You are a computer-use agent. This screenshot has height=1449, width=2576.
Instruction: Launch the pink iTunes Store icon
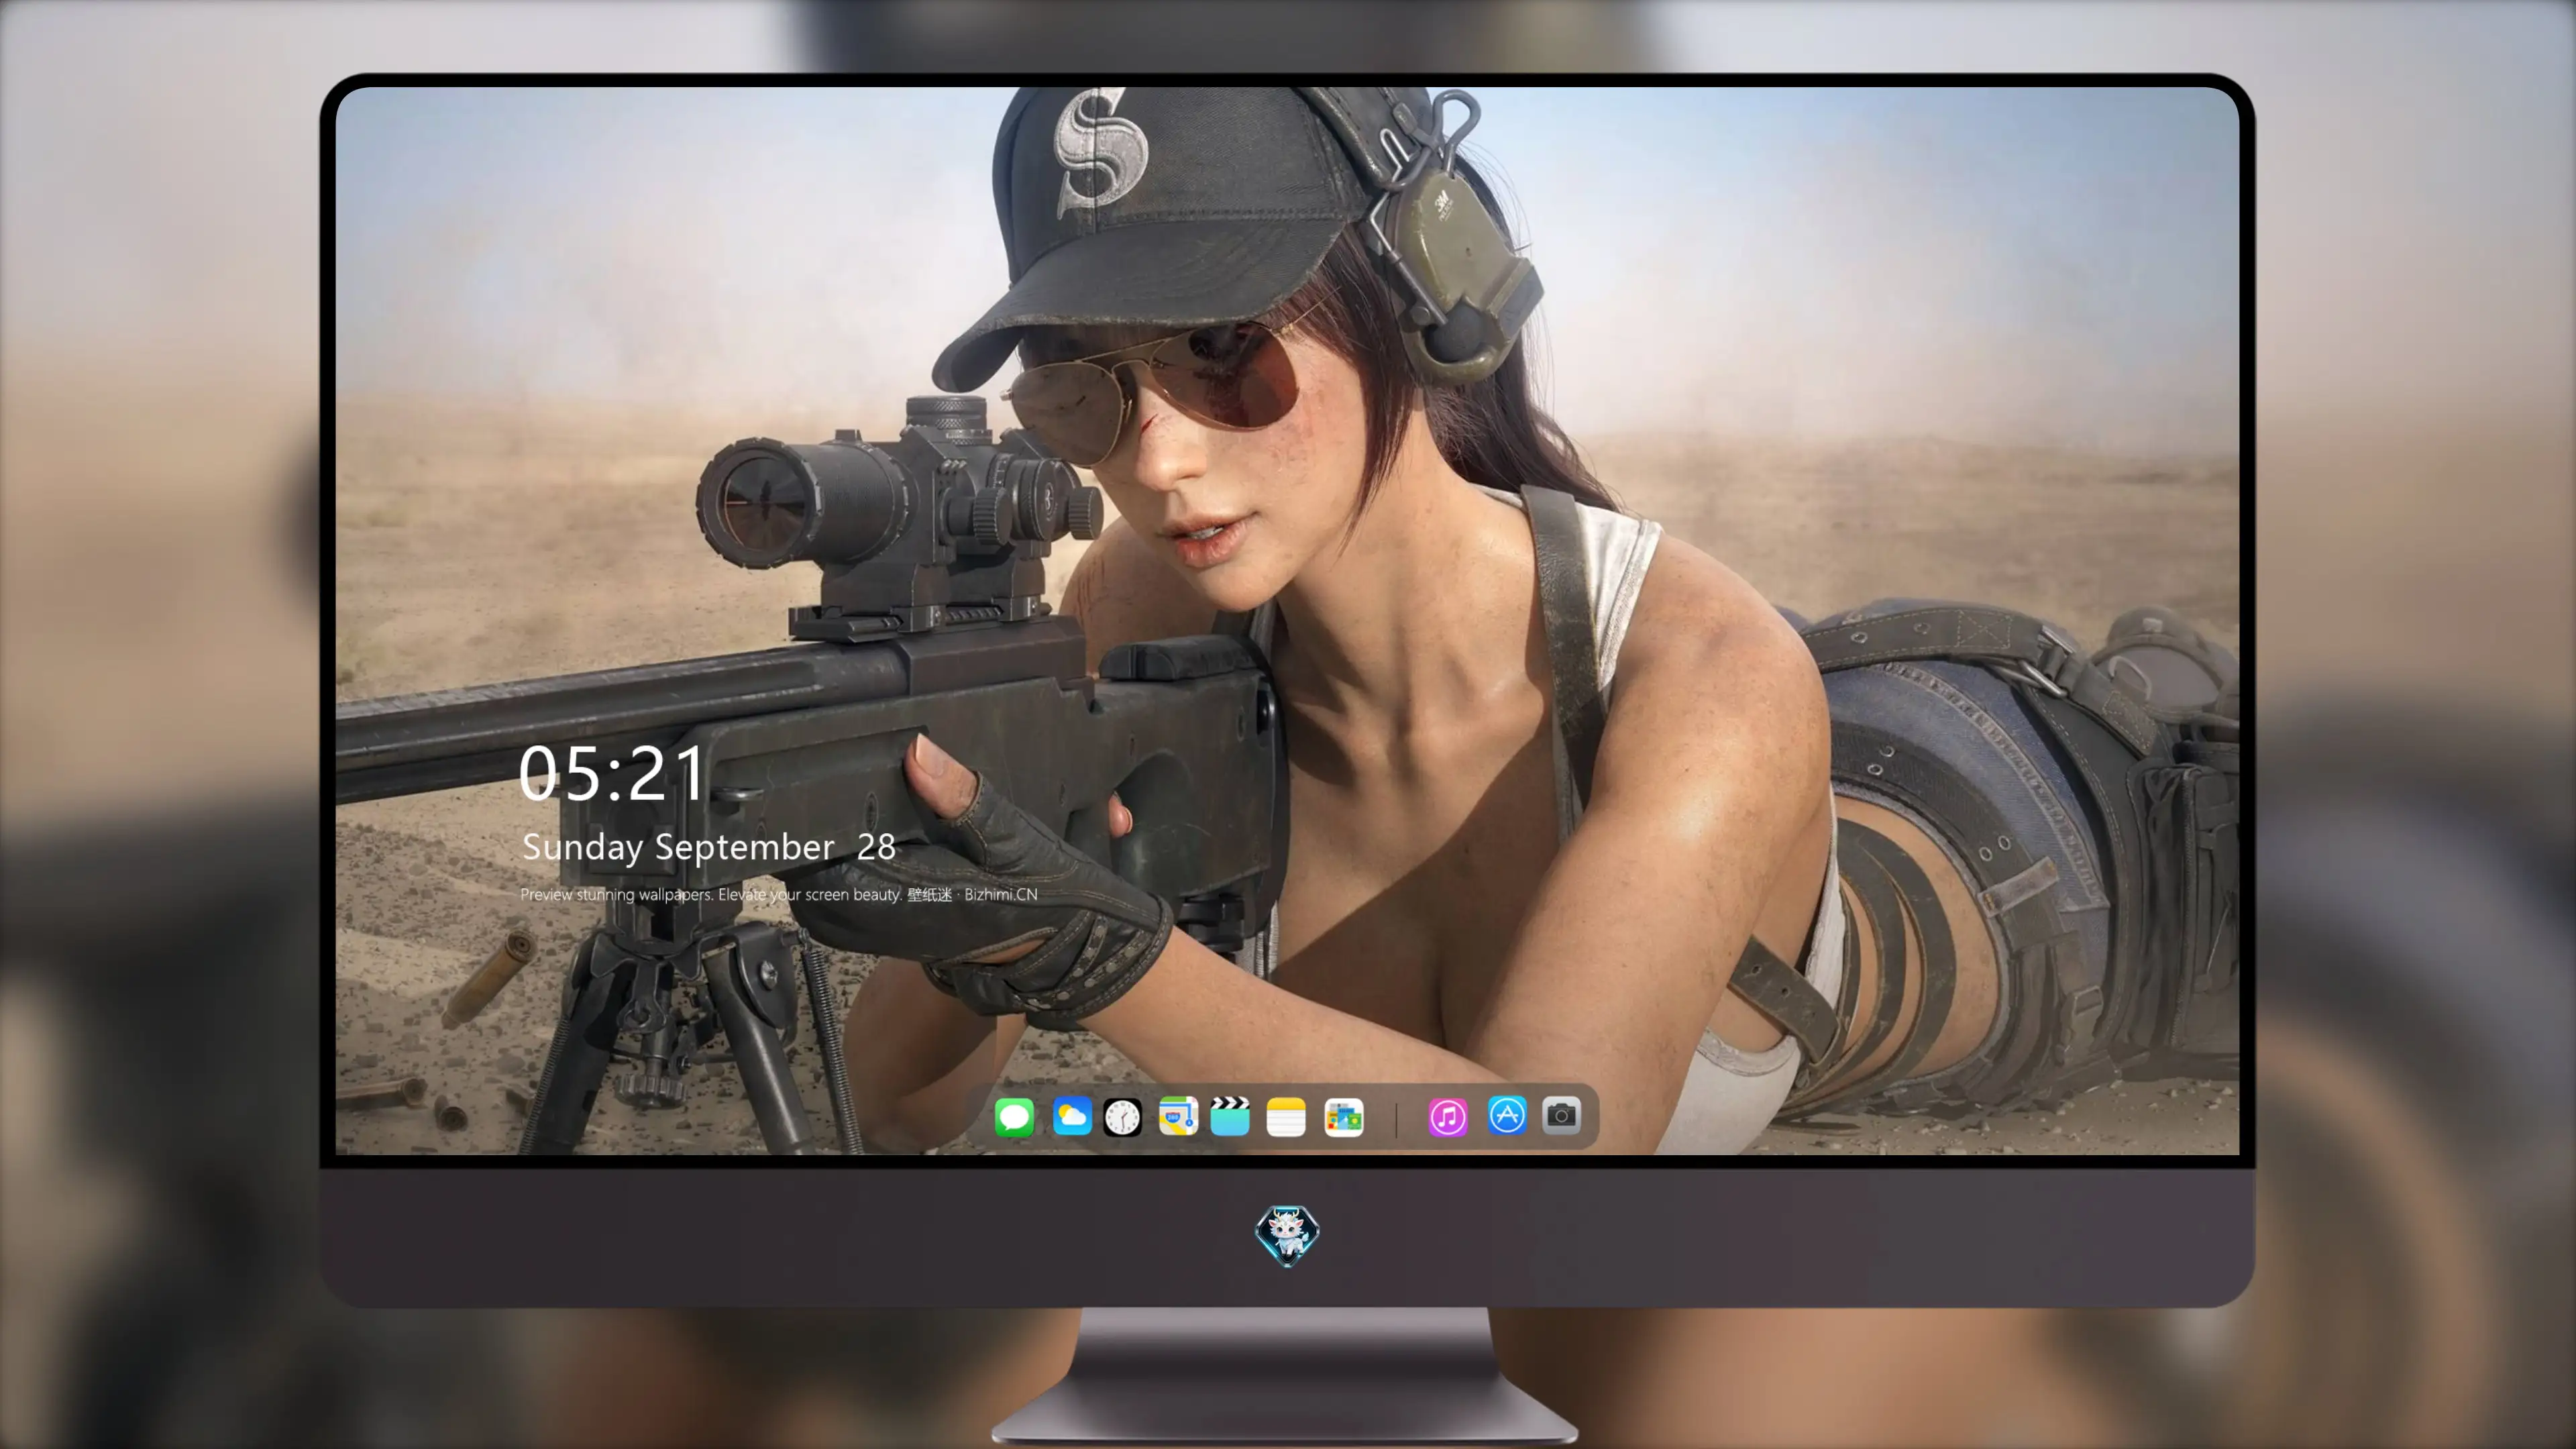(x=1448, y=1117)
